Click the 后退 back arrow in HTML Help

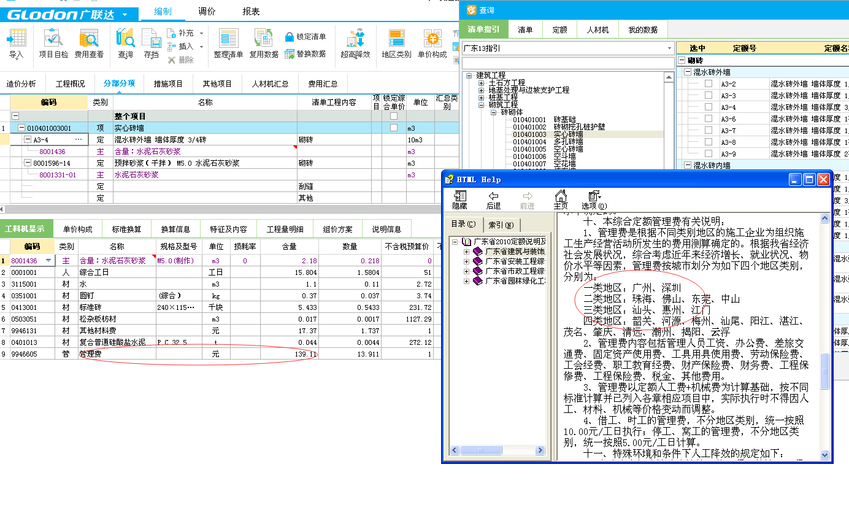[493, 196]
